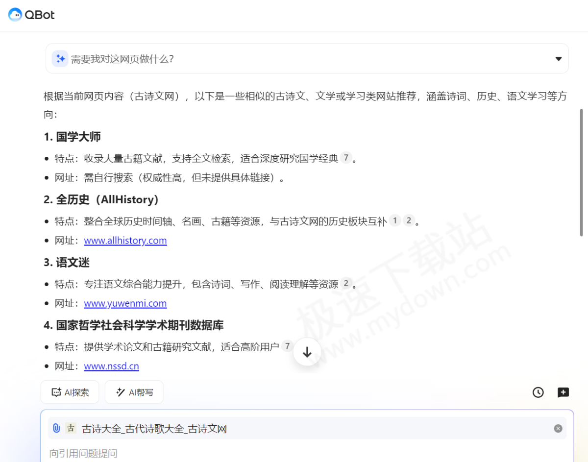
Task: Remove the quoted webpage attachment
Action: [x=558, y=428]
